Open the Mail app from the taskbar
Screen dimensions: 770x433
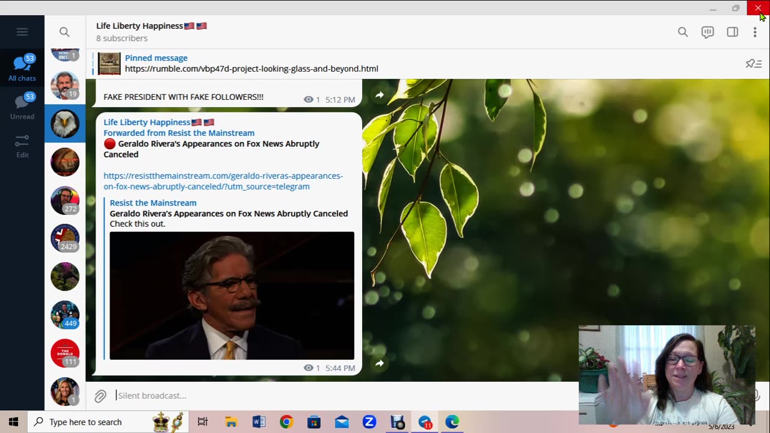(x=342, y=422)
